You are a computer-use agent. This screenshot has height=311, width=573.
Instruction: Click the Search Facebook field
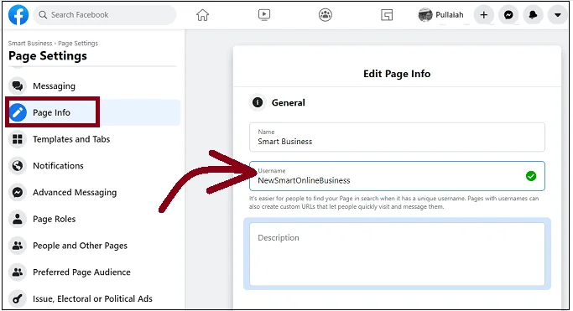point(105,15)
